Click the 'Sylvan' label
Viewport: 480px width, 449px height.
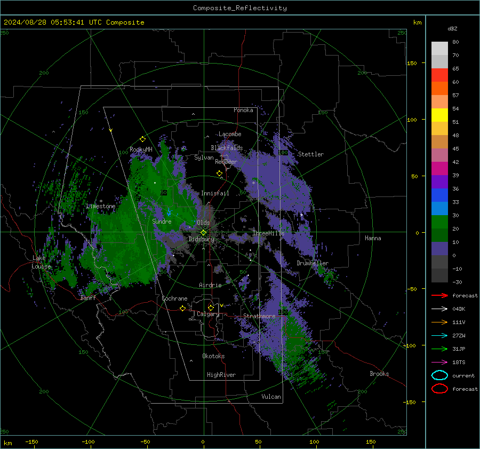click(204, 157)
